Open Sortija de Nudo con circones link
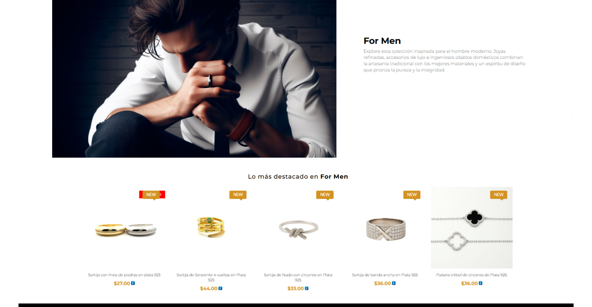Viewport: 592px width, 307px height. click(298, 277)
